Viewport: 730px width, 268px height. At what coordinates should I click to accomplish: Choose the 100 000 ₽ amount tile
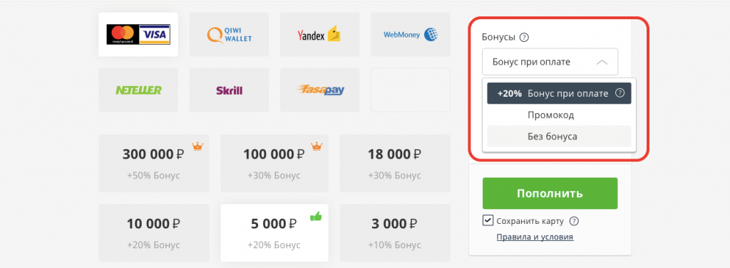(274, 164)
